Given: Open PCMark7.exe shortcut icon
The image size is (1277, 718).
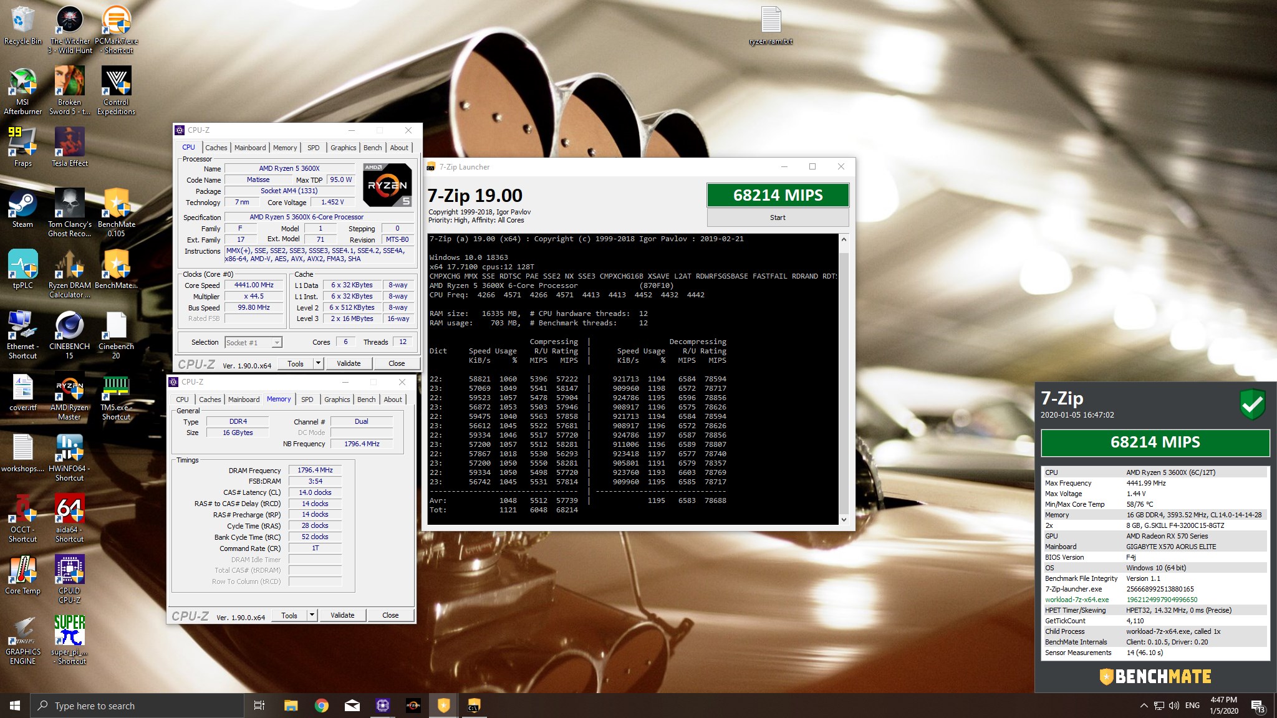Looking at the screenshot, I should (x=117, y=29).
